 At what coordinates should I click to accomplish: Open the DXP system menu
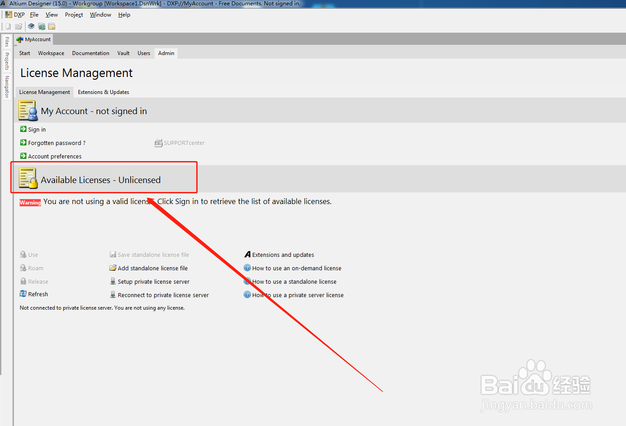15,15
